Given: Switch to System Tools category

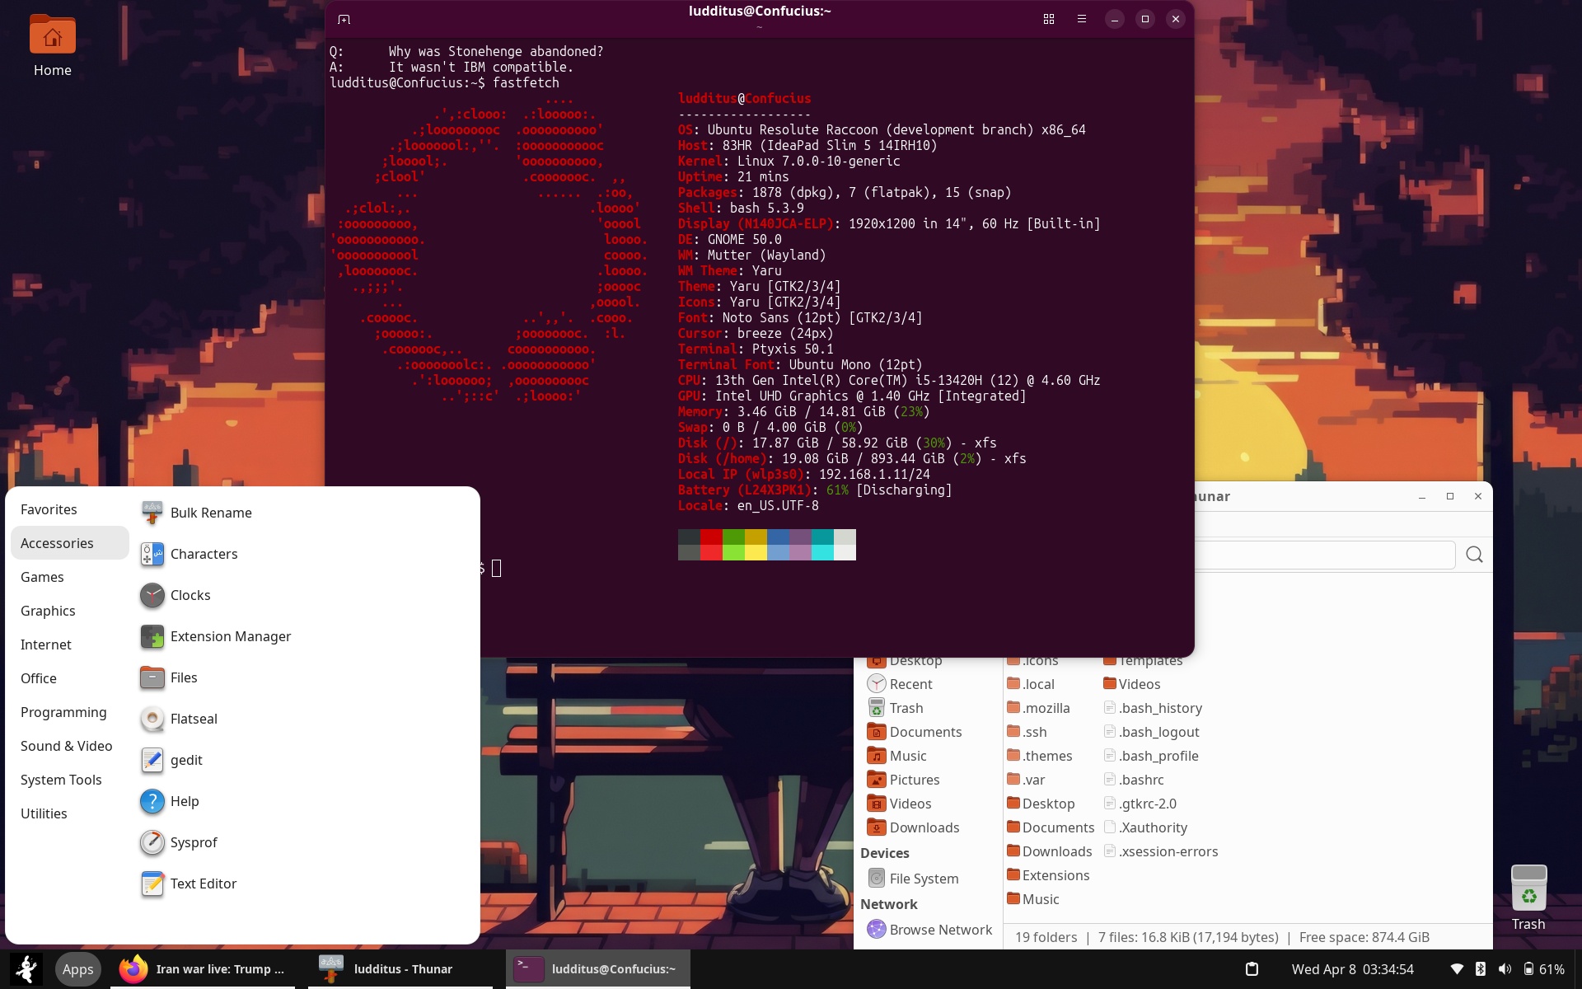Looking at the screenshot, I should coord(61,780).
